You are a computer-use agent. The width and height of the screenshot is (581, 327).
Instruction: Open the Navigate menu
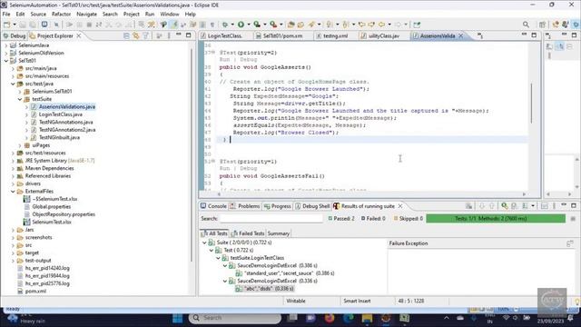(87, 15)
